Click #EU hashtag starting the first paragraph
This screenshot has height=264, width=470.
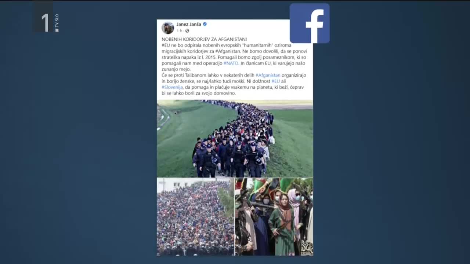[x=166, y=45]
